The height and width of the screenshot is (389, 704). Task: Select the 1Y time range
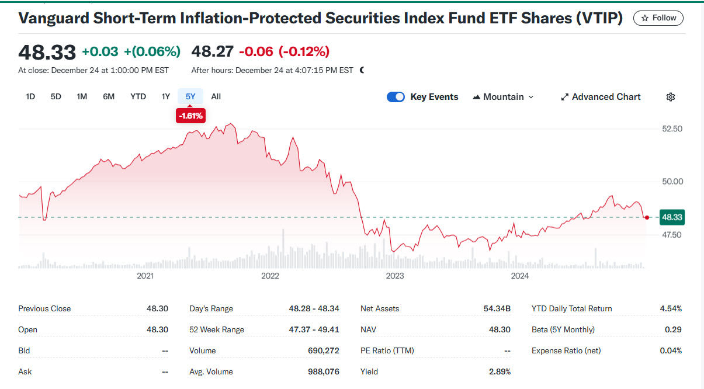pos(166,96)
